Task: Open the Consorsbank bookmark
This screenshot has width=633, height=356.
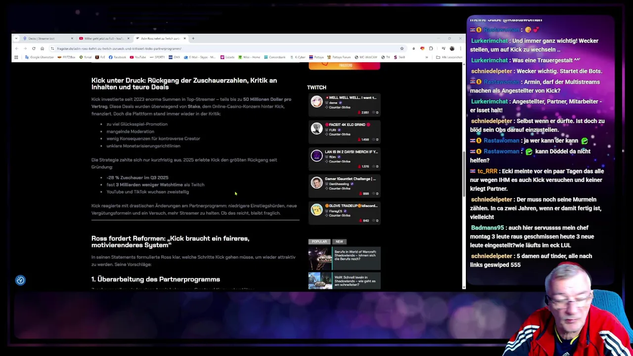Action: point(275,57)
